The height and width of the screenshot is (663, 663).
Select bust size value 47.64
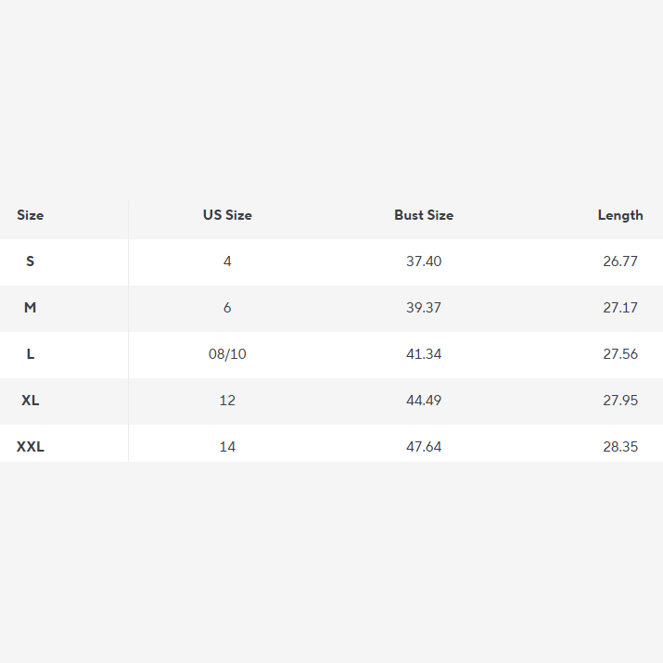424,447
